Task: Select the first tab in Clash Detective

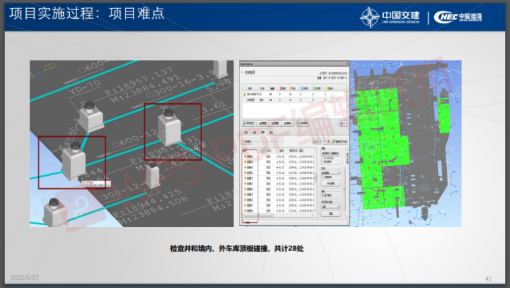Action: tap(246, 133)
